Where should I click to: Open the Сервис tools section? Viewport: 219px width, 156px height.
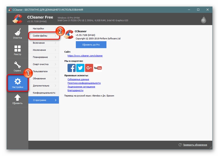pos(17,66)
